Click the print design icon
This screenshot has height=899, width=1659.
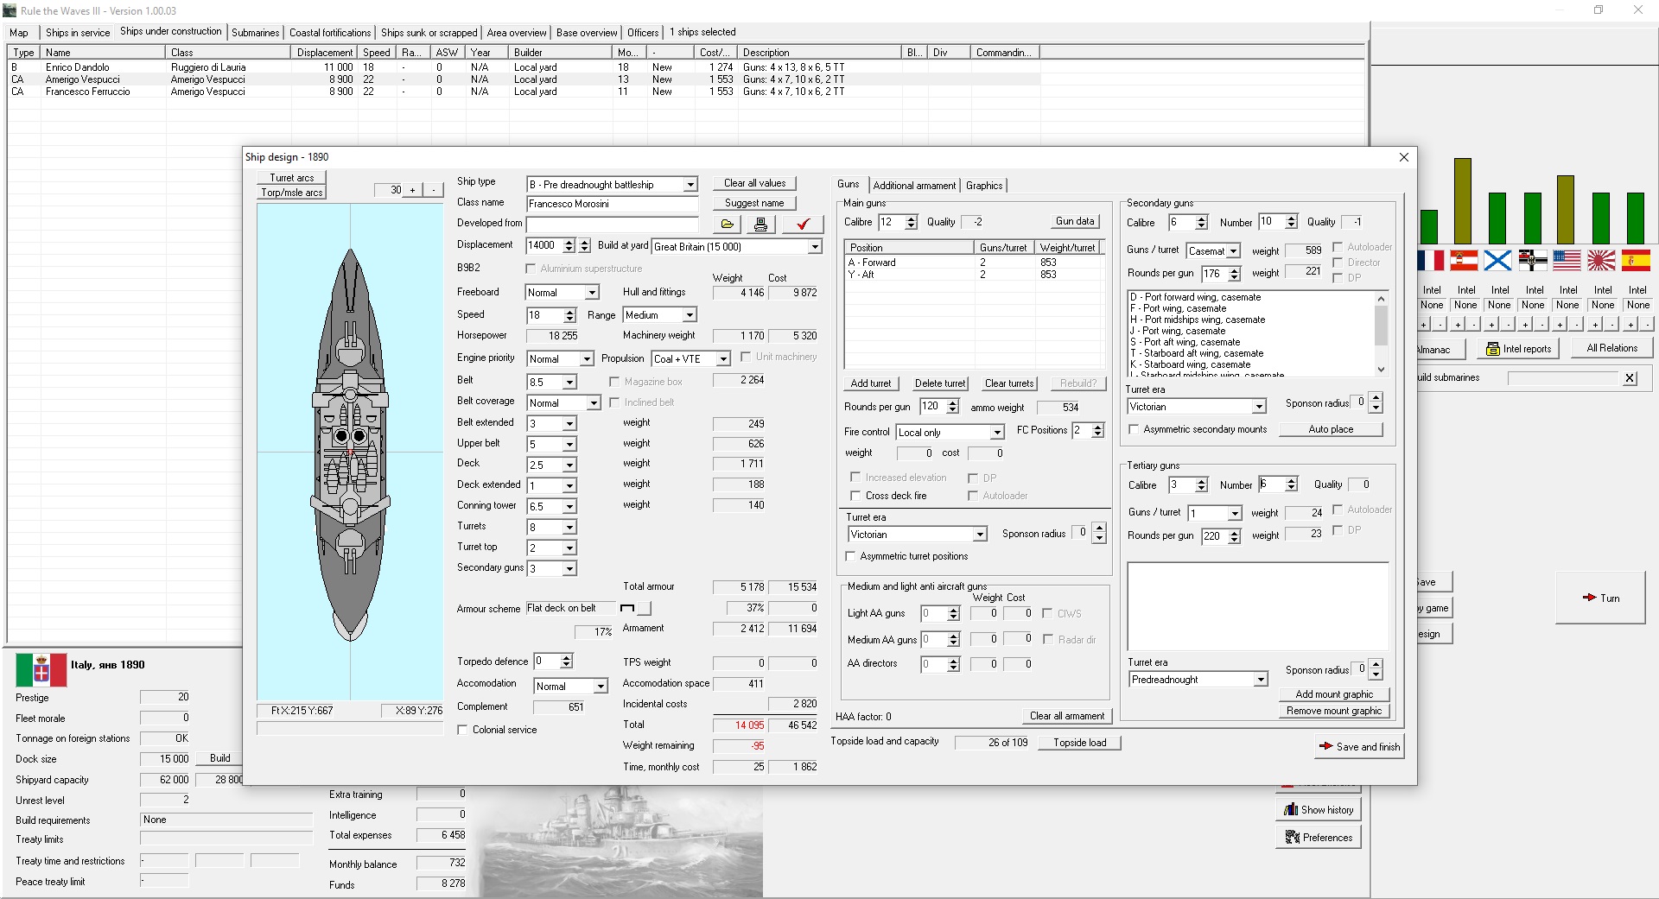click(x=760, y=225)
